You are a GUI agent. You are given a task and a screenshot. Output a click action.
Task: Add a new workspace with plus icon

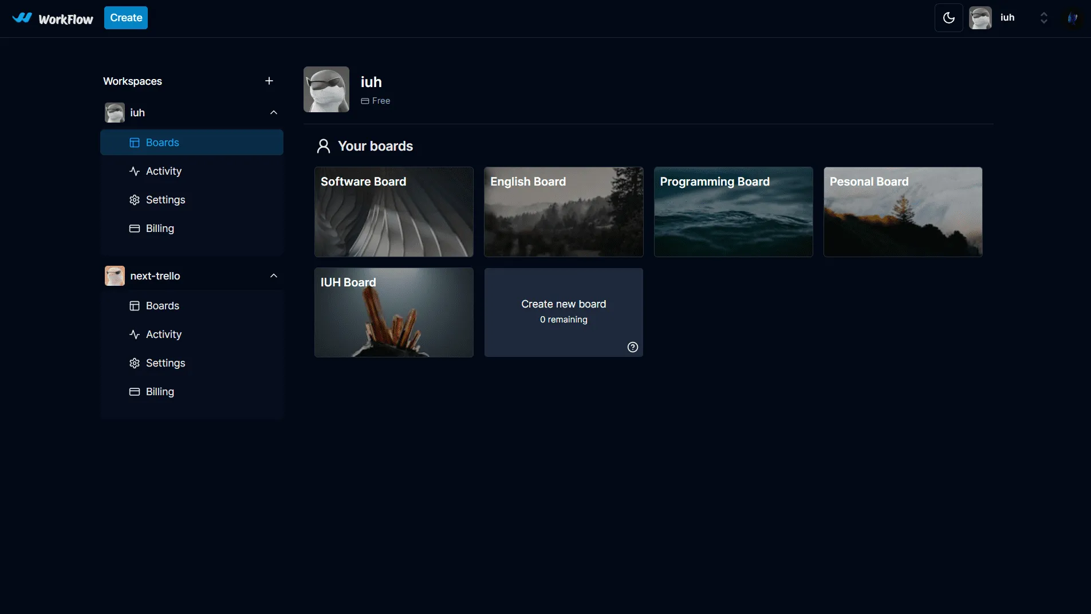269,81
